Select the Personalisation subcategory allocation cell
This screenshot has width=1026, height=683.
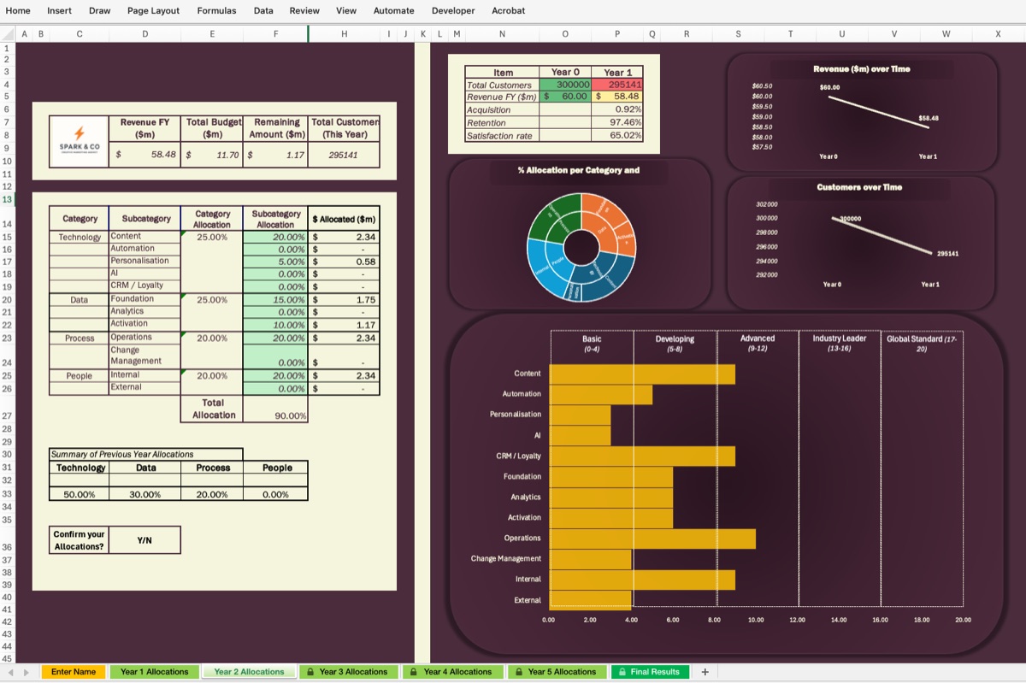(275, 261)
